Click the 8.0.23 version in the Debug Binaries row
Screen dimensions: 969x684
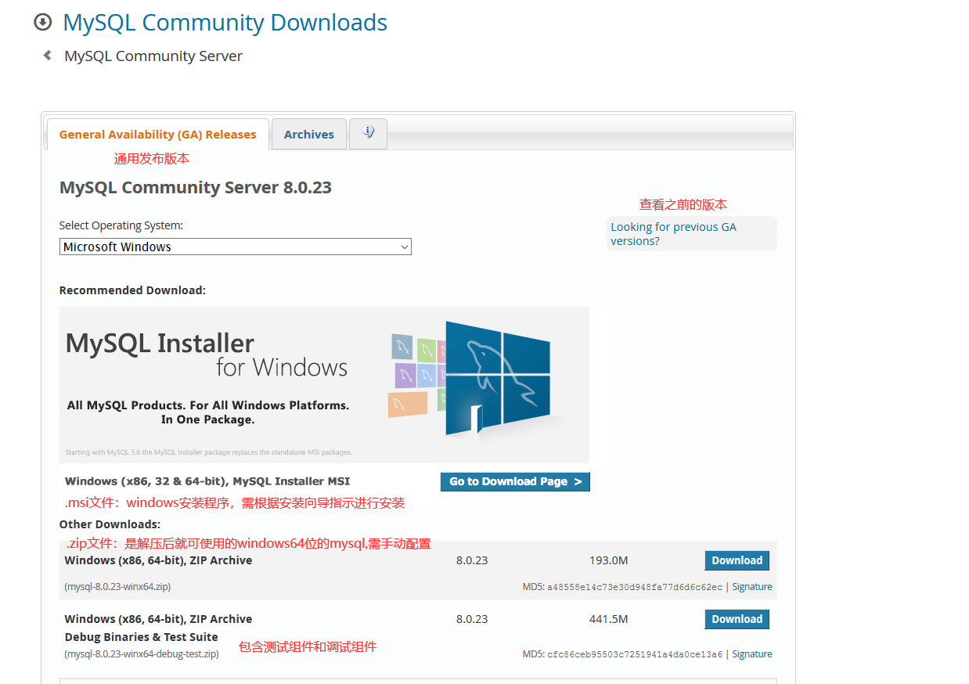(x=472, y=619)
